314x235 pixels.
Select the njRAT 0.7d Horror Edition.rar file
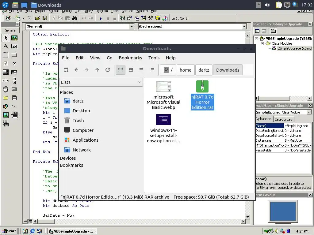click(x=202, y=95)
